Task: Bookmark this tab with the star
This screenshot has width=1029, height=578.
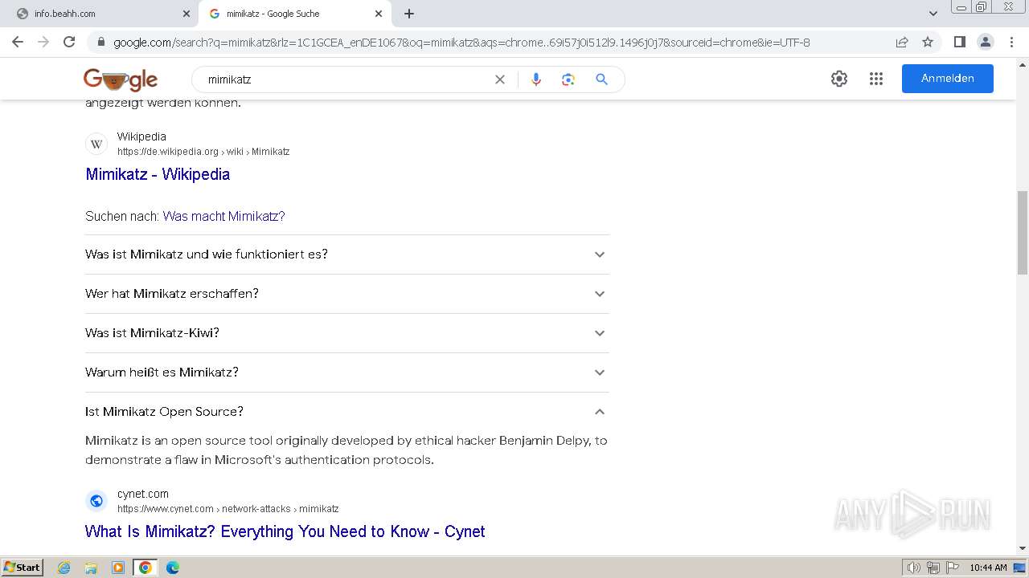Action: coord(928,42)
